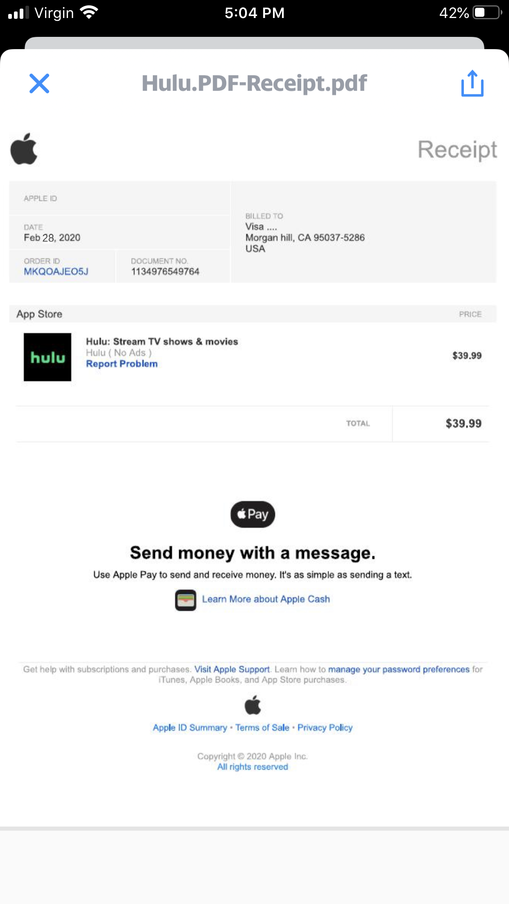Tap the Wi-Fi status icon
509x904 pixels.
(89, 13)
